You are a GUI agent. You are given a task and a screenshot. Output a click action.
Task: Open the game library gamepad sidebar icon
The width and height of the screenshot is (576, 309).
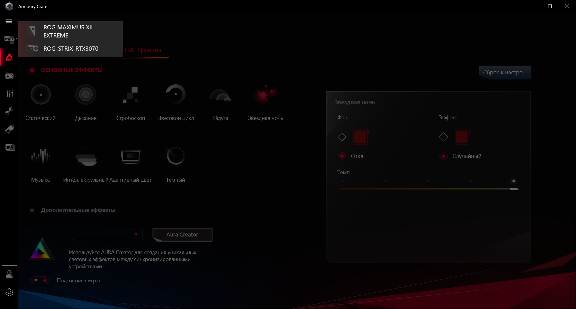tap(9, 76)
